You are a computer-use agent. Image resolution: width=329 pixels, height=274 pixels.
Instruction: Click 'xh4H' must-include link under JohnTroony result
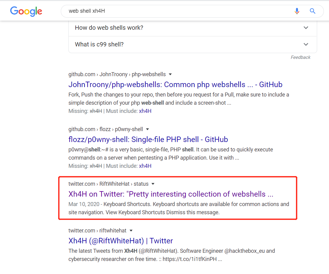[x=145, y=111]
